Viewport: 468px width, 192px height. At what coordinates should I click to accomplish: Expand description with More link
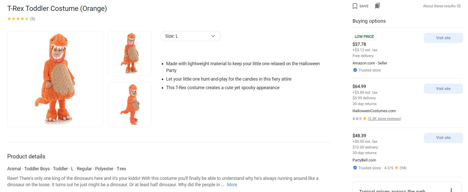232,185
